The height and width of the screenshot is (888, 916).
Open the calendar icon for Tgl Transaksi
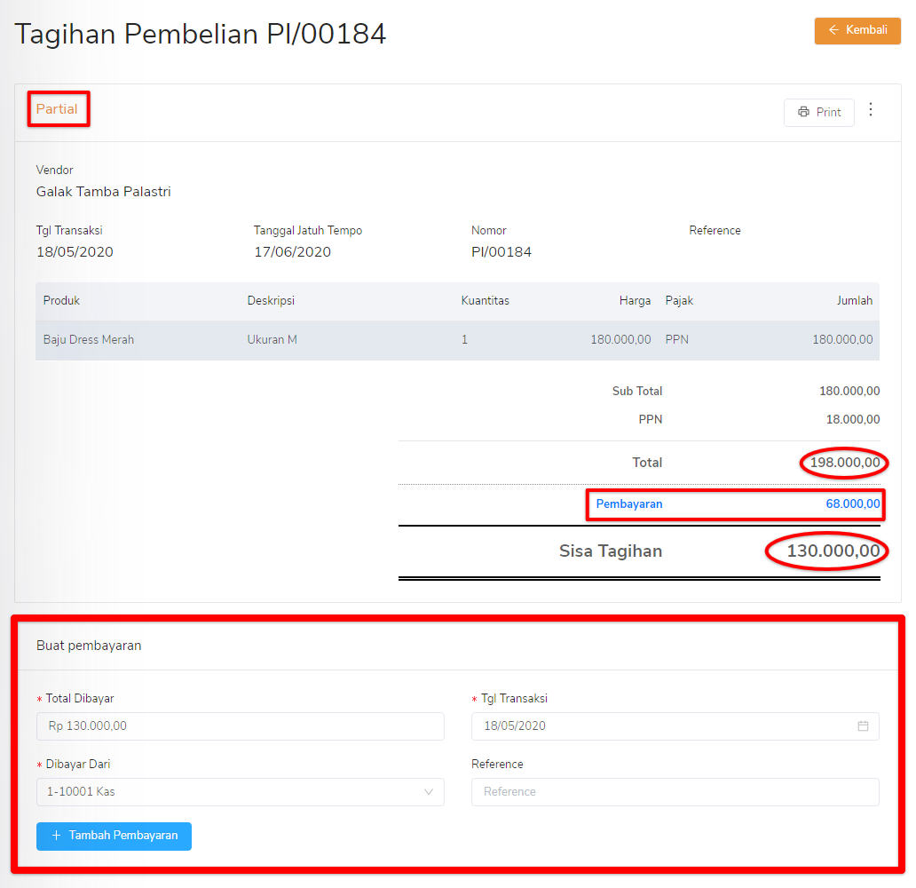[x=863, y=726]
